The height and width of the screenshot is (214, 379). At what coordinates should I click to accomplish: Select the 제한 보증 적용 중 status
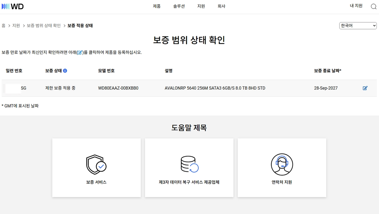(60, 88)
